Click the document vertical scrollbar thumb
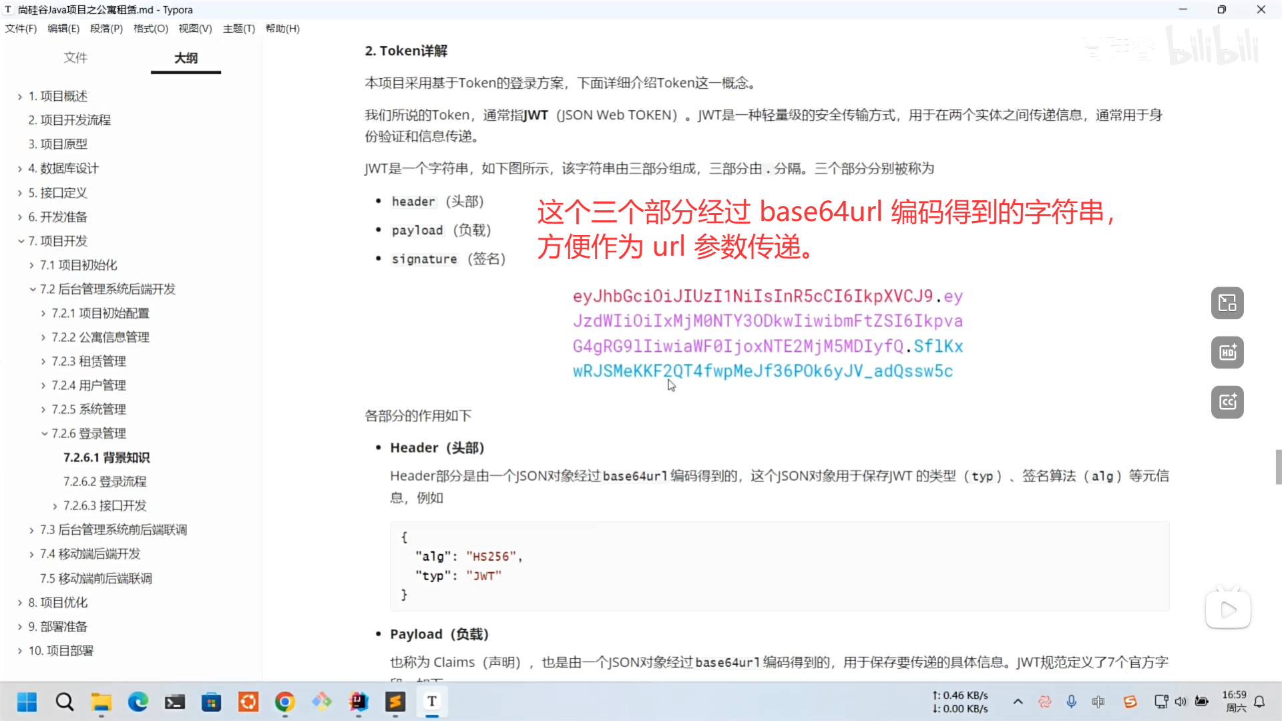The height and width of the screenshot is (721, 1282). (1278, 467)
